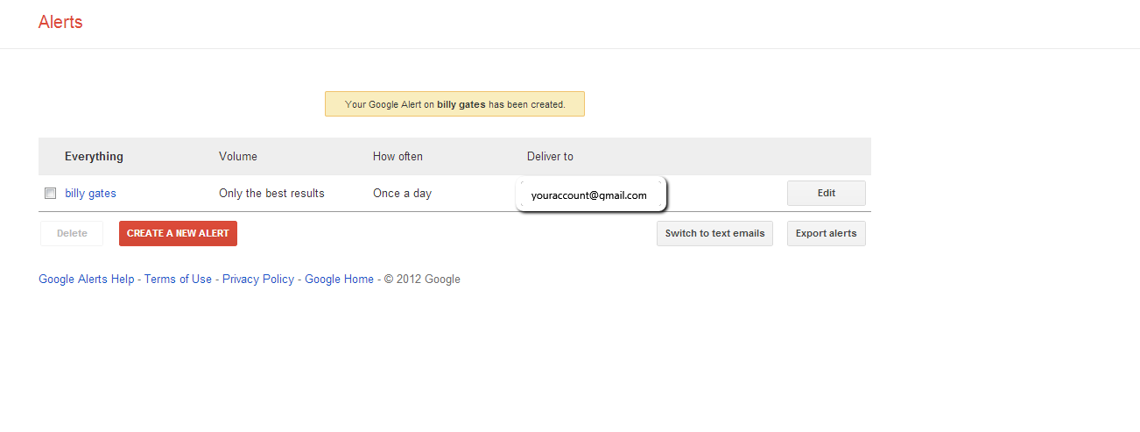Click the Alerts page title

point(60,22)
